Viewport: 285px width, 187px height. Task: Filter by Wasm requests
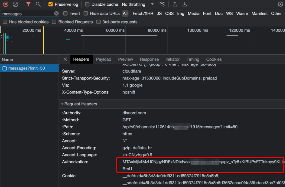click(x=242, y=13)
